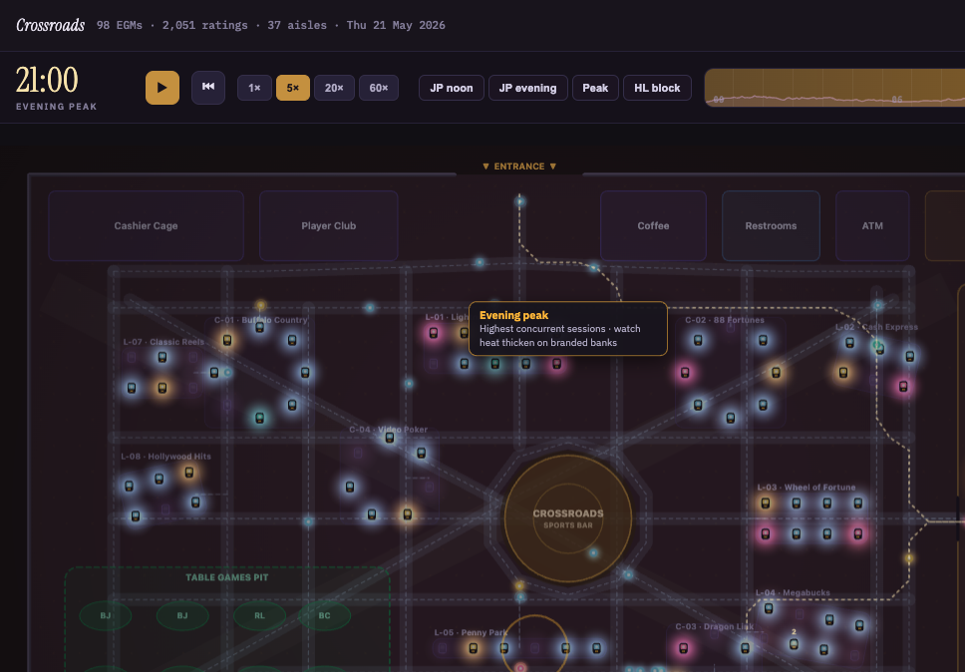Select the Restrooms zone
Image resolution: width=965 pixels, height=672 pixels.
coord(771,226)
